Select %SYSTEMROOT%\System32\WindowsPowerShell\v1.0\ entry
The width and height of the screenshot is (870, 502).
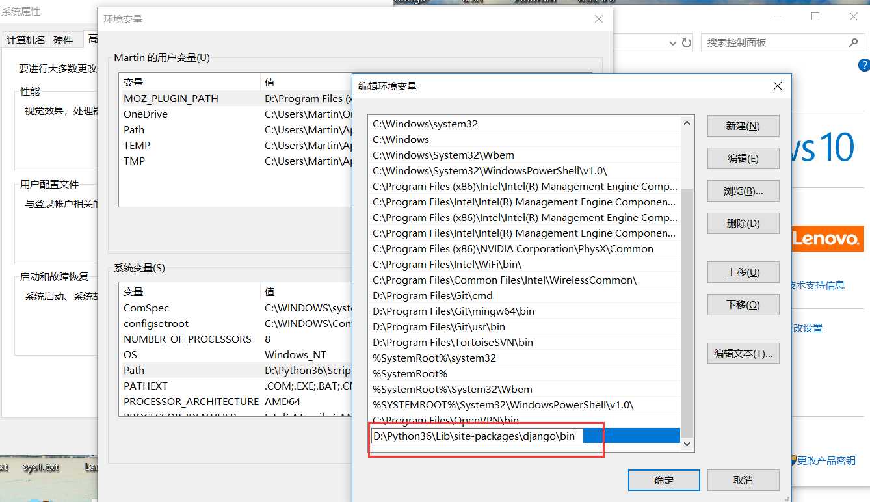524,404
